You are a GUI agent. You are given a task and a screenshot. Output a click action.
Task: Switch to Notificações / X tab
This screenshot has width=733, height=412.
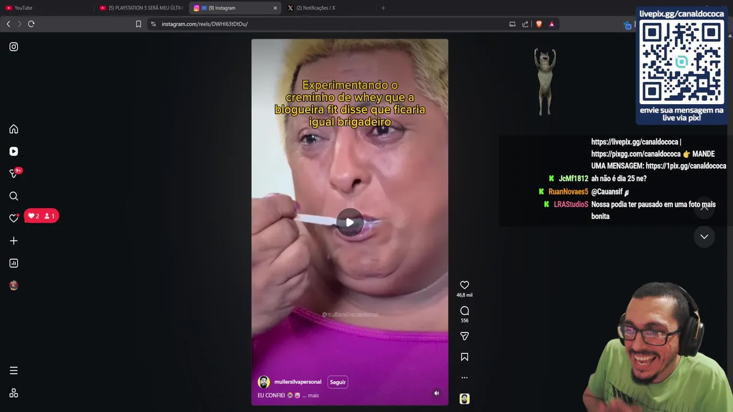(328, 8)
